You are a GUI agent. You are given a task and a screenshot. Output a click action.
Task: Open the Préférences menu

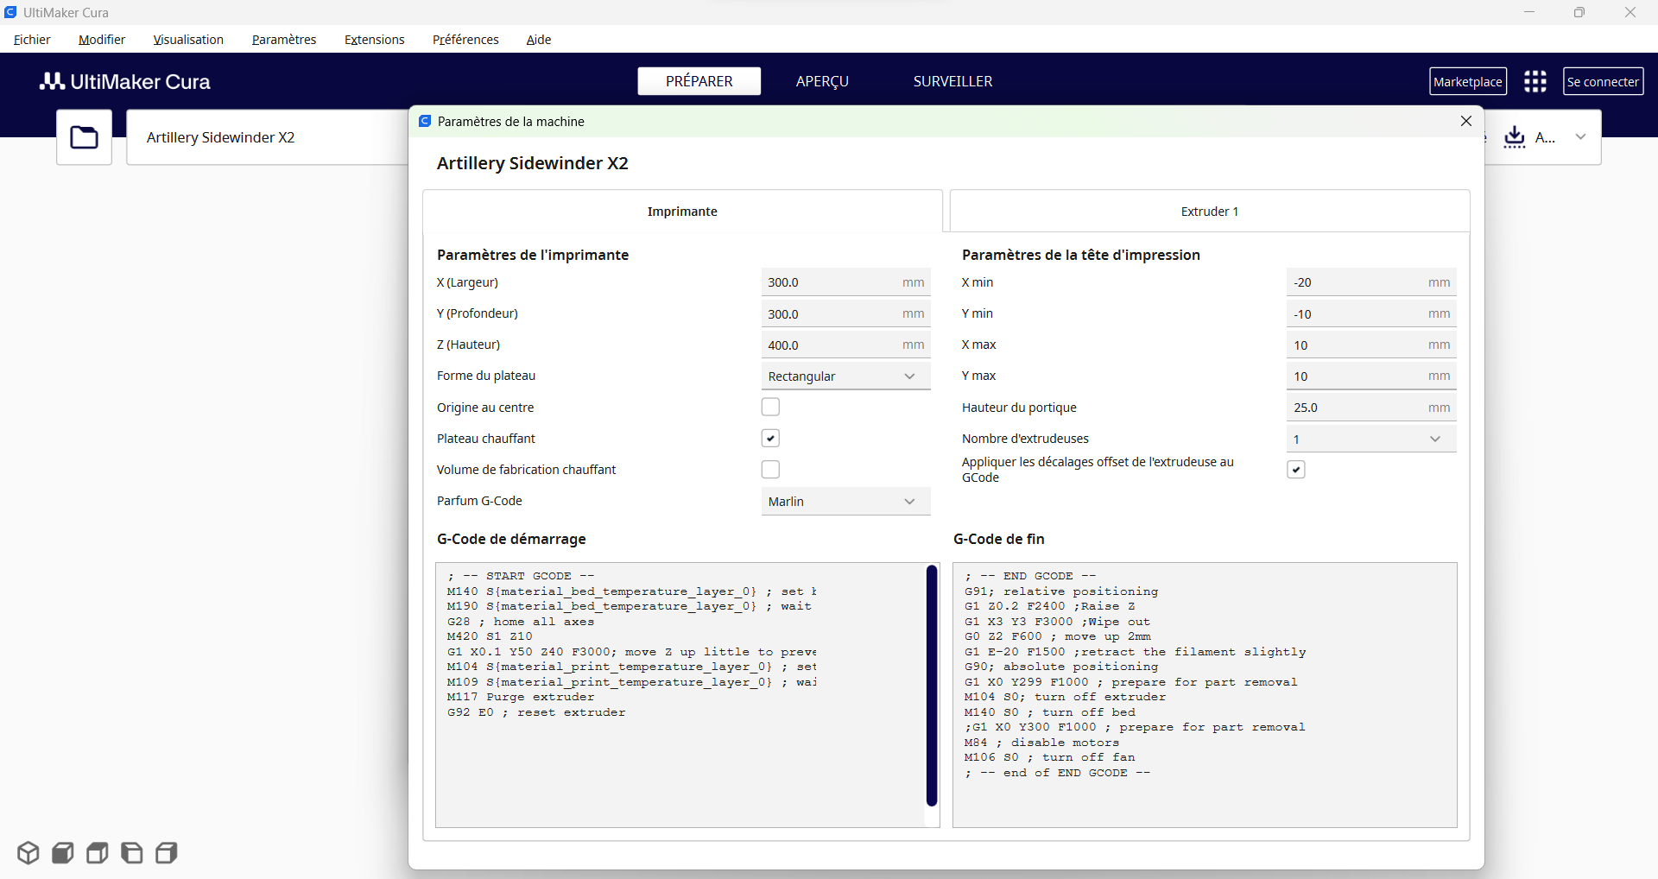pos(465,40)
